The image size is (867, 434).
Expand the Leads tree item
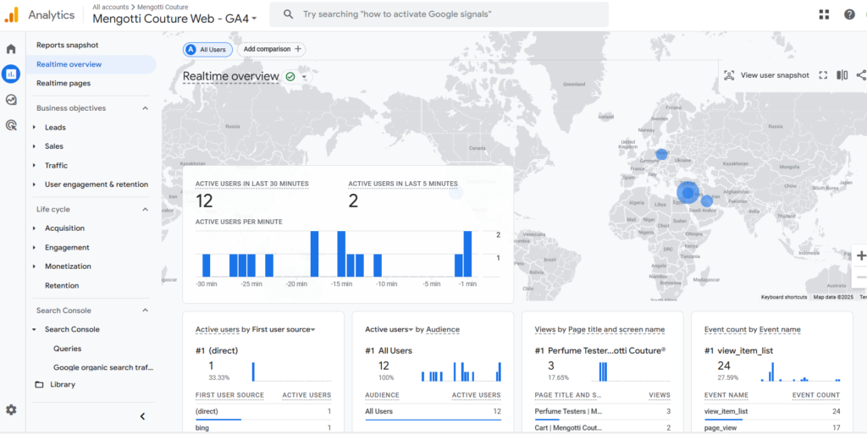34,128
